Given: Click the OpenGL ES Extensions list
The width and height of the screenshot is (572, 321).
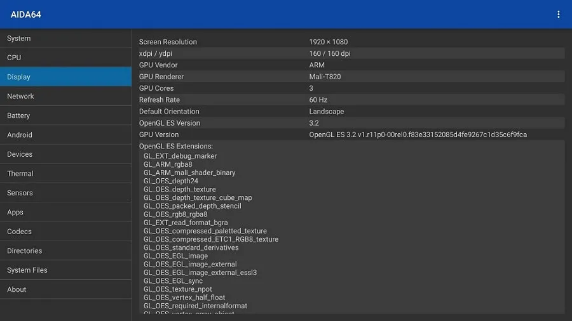Looking at the screenshot, I should click(x=351, y=228).
